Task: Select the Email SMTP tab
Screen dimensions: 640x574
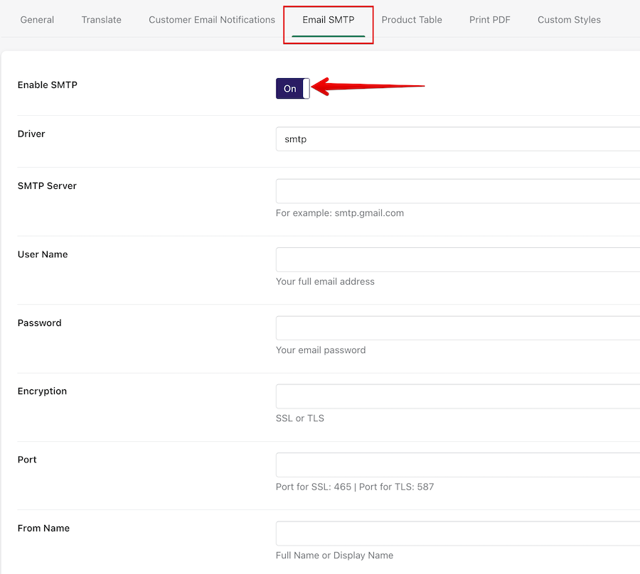Action: [x=328, y=20]
